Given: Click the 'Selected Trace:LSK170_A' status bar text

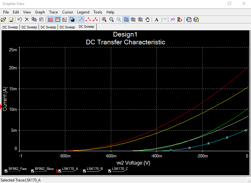Looking at the screenshot, I should pyautogui.click(x=21, y=180).
